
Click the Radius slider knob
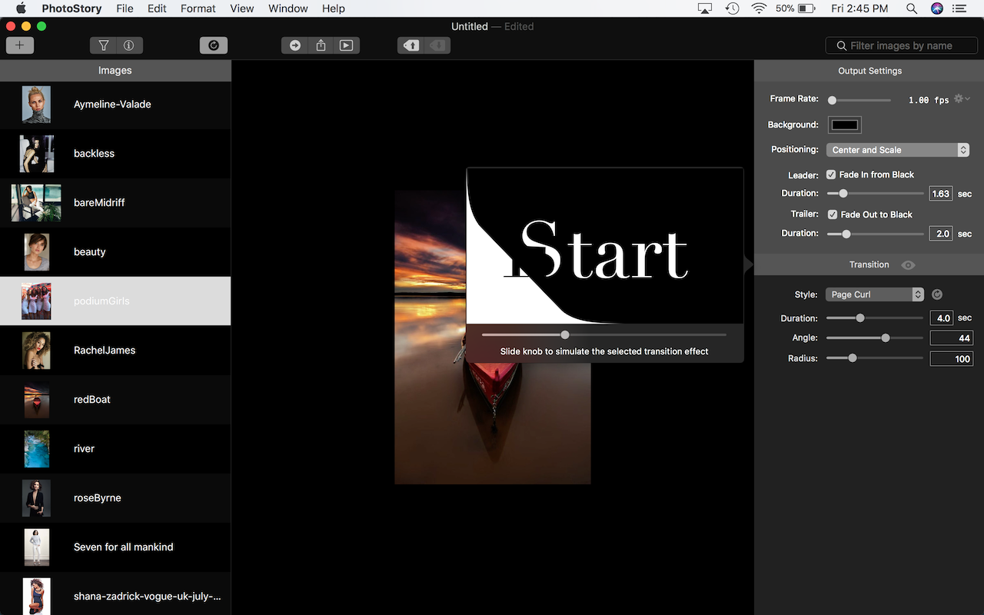852,357
